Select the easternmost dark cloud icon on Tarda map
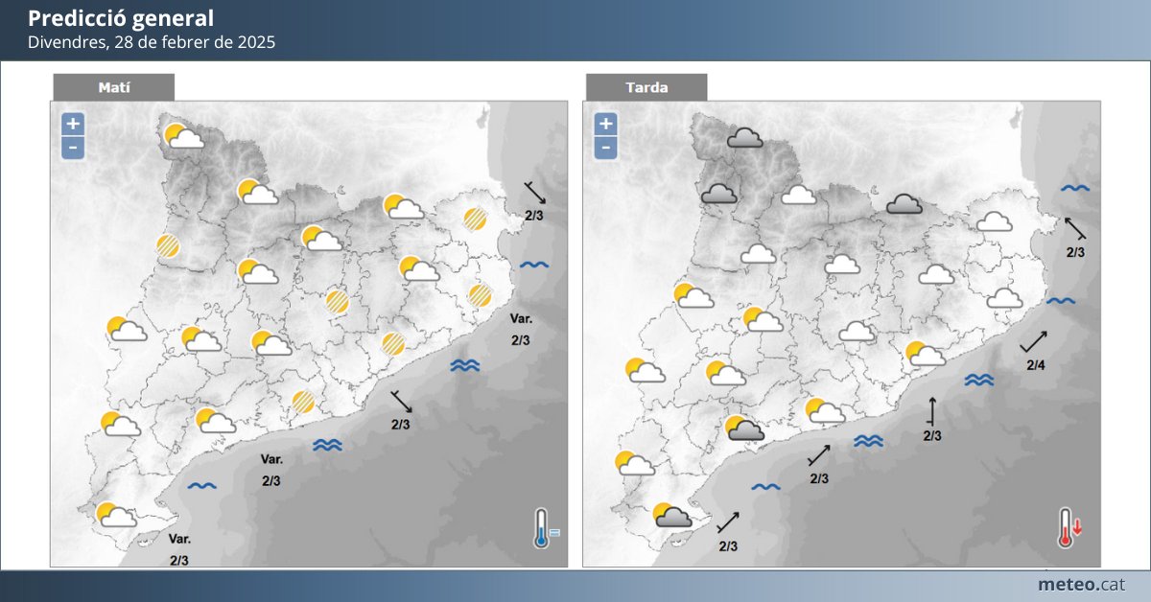The image size is (1151, 602). click(x=904, y=204)
